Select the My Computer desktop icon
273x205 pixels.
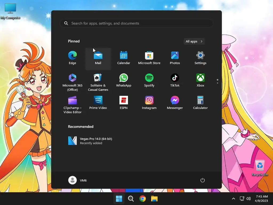pos(10,11)
